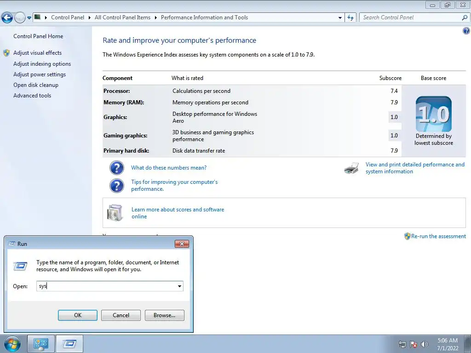
Task: Open the Help question mark icon
Action: pos(466,31)
